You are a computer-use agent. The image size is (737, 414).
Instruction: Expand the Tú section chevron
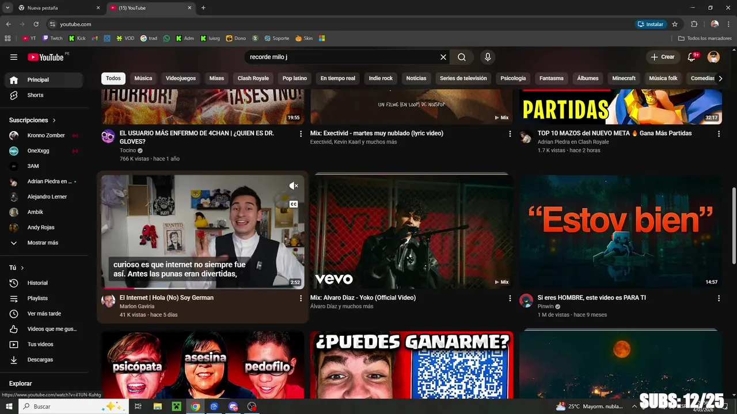pos(22,268)
